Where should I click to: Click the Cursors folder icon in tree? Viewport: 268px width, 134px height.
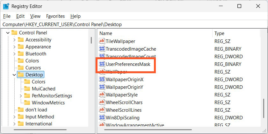point(21,68)
